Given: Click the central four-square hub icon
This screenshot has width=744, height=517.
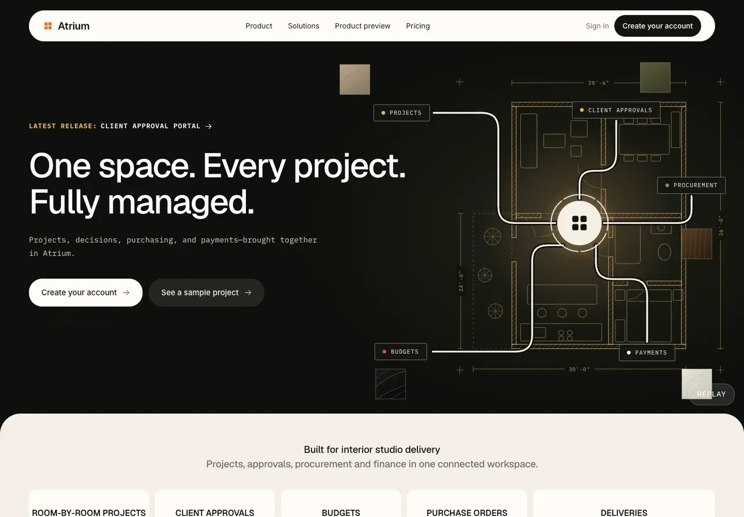Looking at the screenshot, I should pyautogui.click(x=580, y=223).
